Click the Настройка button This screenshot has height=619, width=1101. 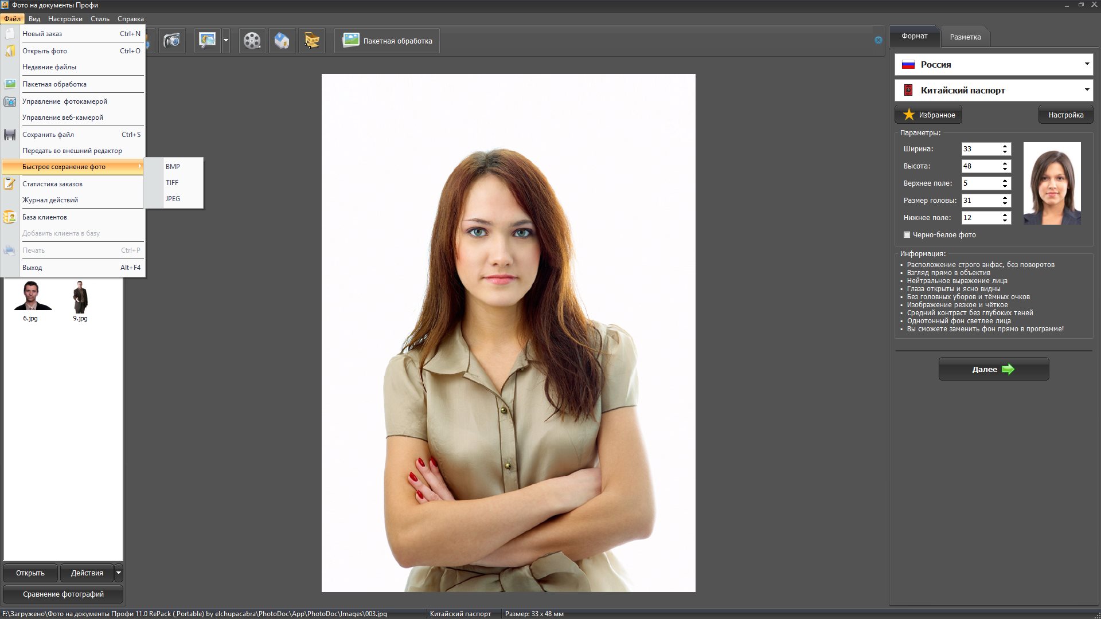coord(1065,115)
